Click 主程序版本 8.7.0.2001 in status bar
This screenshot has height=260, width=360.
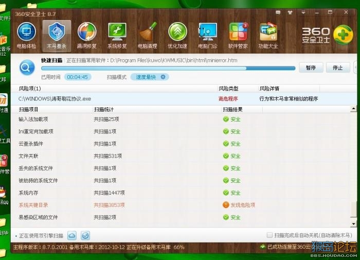(x=41, y=247)
